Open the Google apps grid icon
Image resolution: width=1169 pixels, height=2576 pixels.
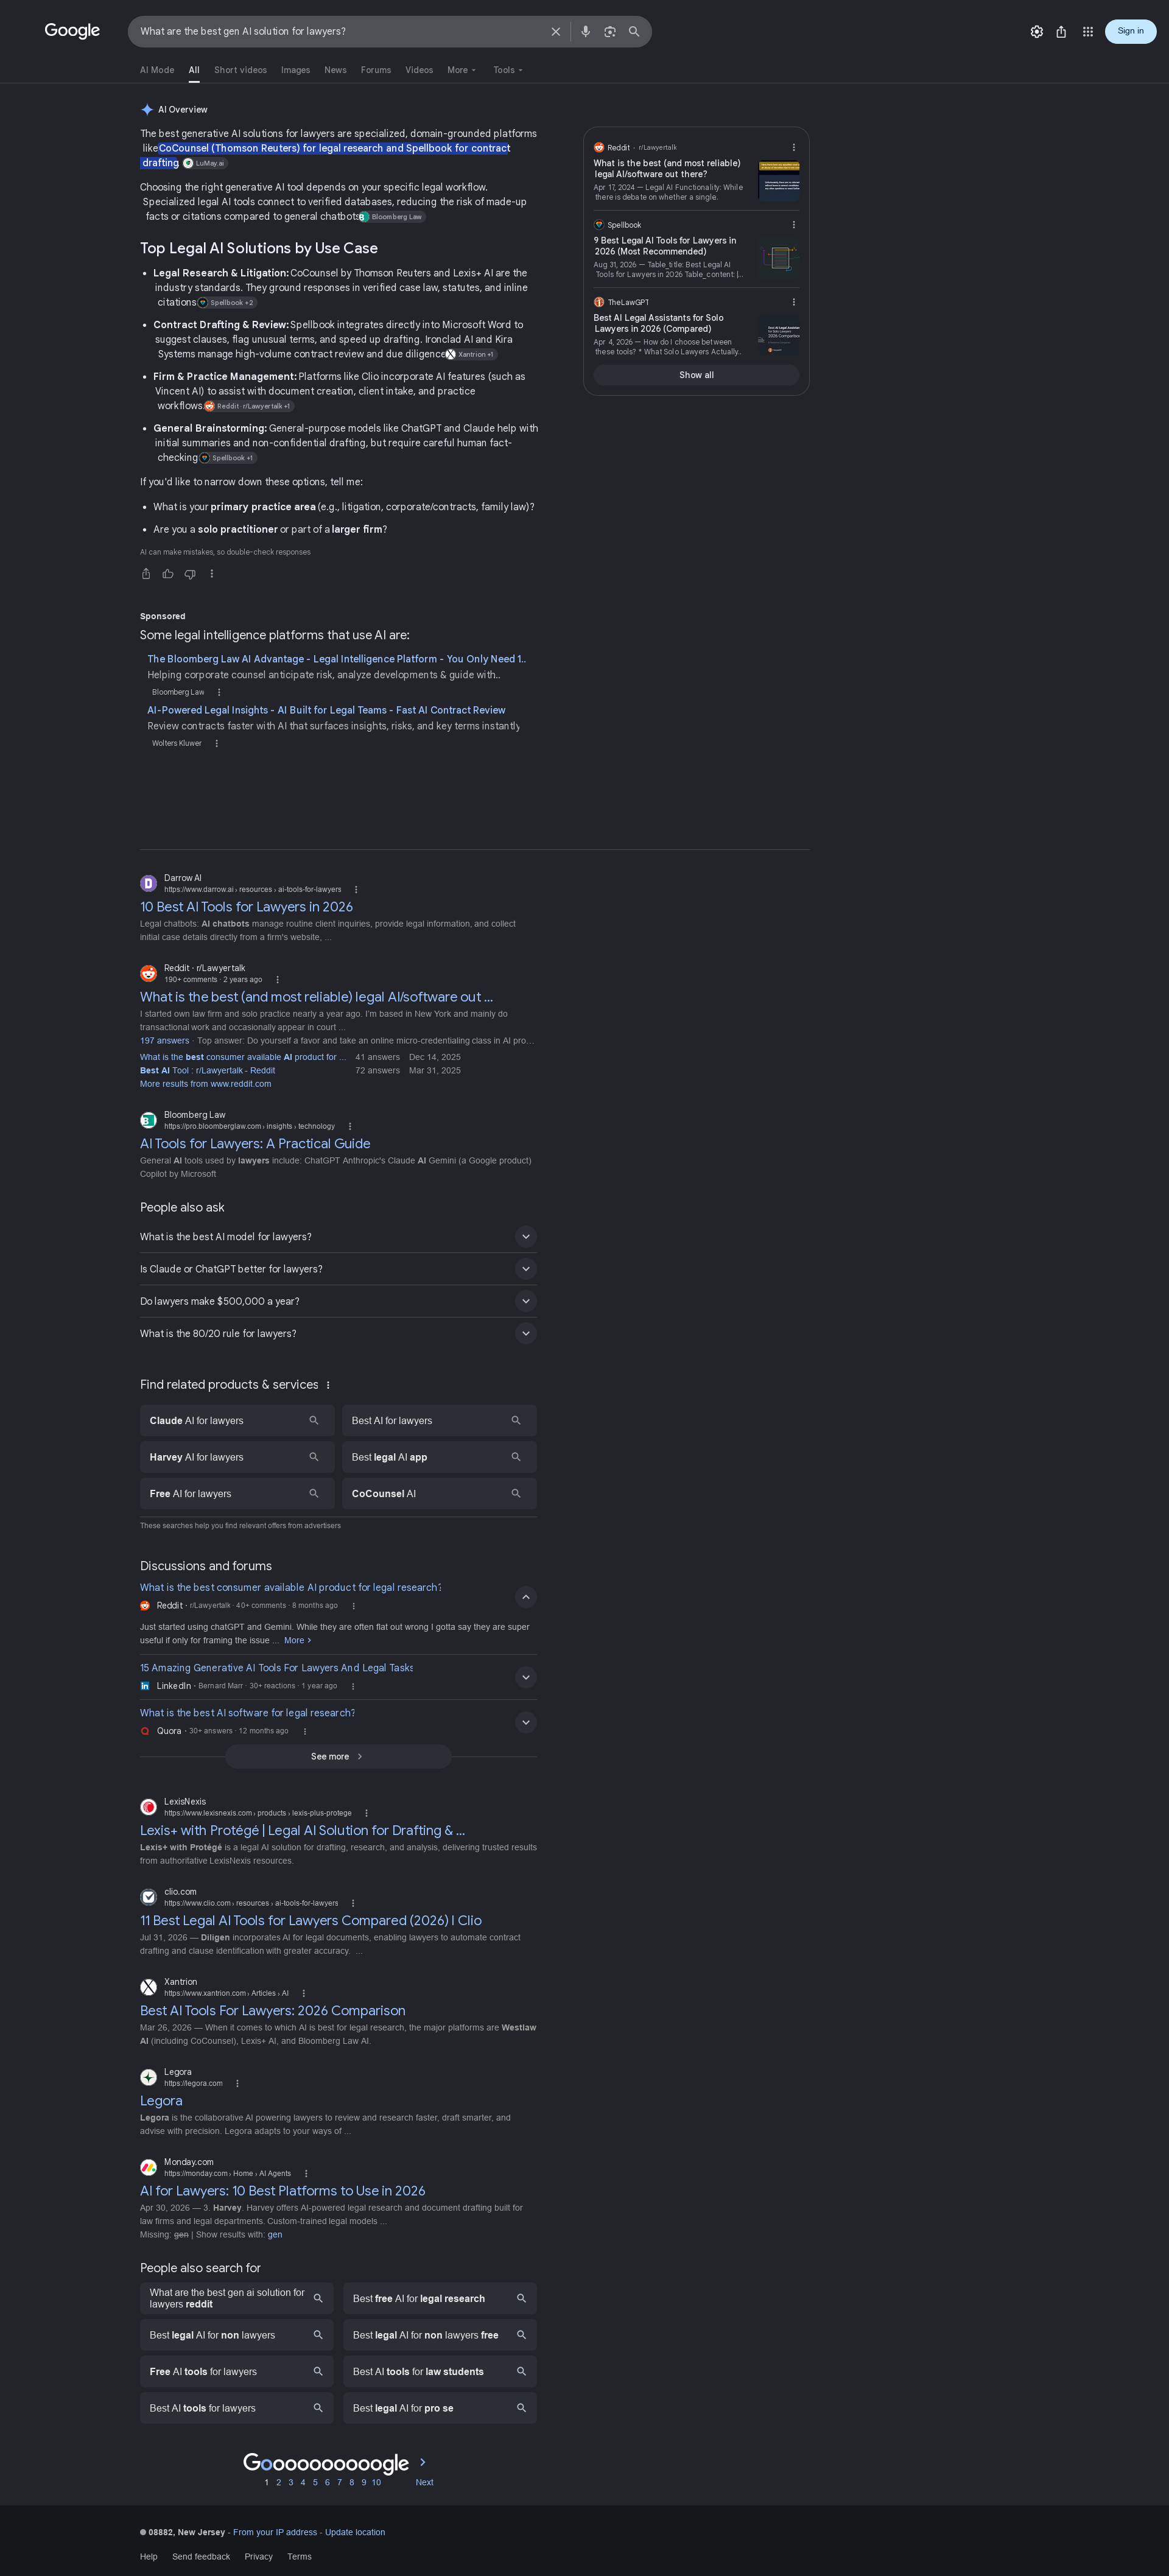click(x=1088, y=32)
